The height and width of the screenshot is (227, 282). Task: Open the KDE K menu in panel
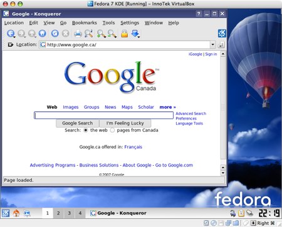click(6, 213)
